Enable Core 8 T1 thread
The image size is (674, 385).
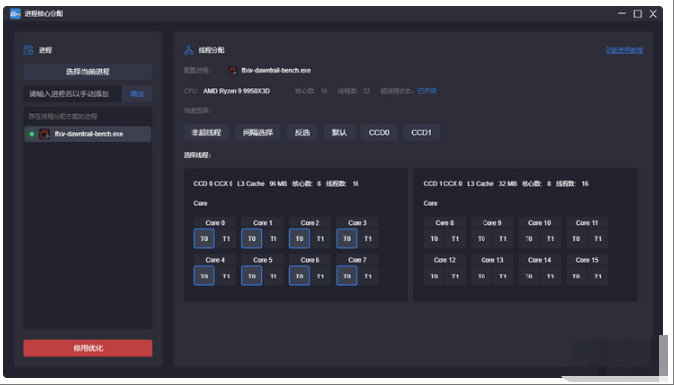point(455,238)
